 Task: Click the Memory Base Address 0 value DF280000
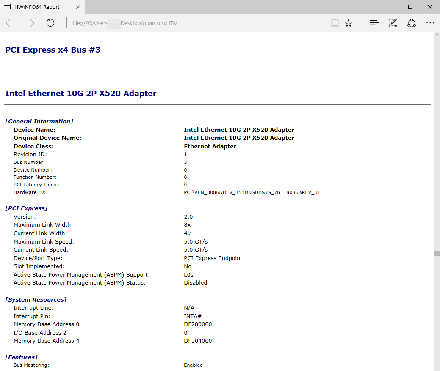click(198, 324)
